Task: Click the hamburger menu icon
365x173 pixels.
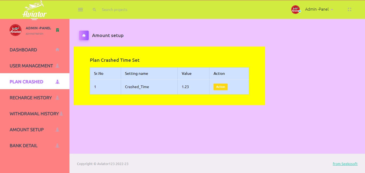Action: tap(80, 10)
